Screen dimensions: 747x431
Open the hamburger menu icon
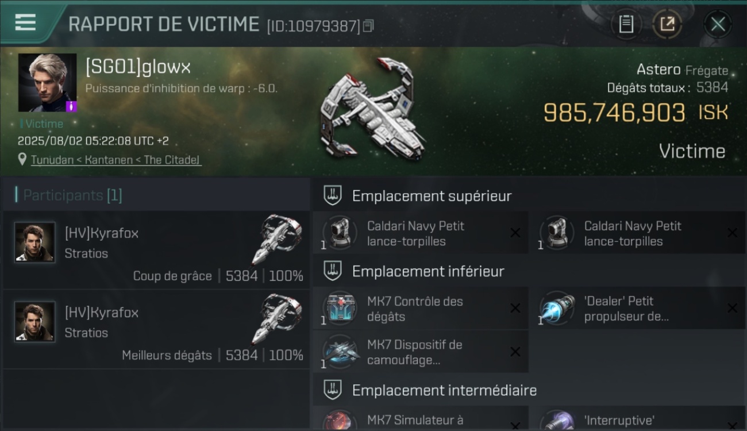(25, 22)
